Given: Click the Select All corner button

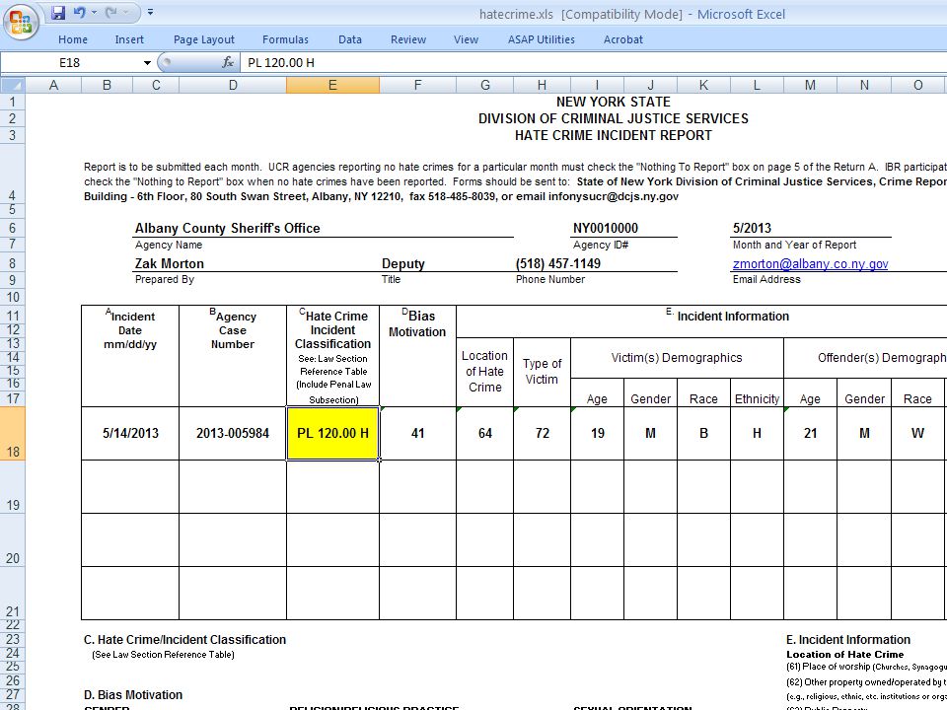Looking at the screenshot, I should point(13,85).
